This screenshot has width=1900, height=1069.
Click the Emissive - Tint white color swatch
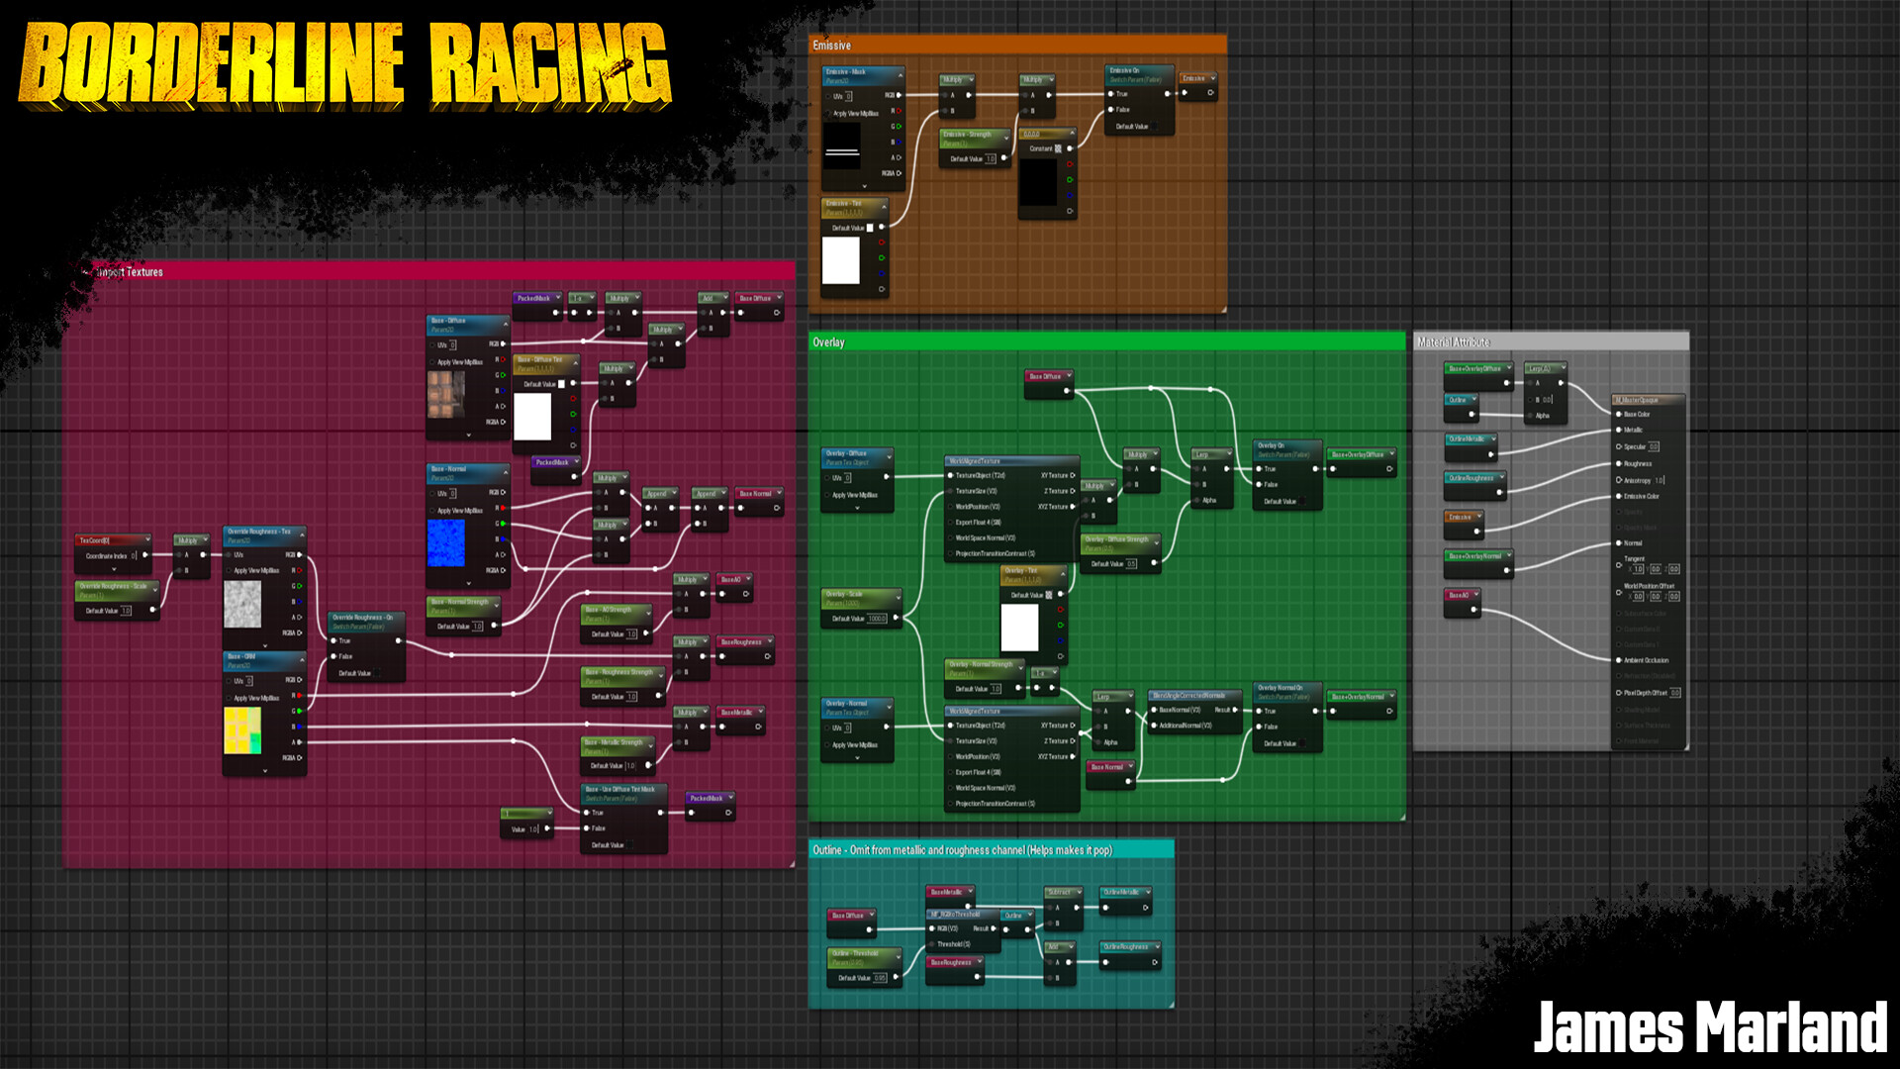click(841, 260)
